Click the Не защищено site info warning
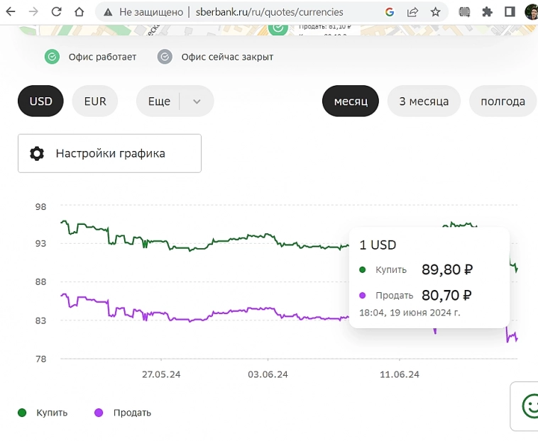Screen dimensions: 538x441 click(141, 12)
